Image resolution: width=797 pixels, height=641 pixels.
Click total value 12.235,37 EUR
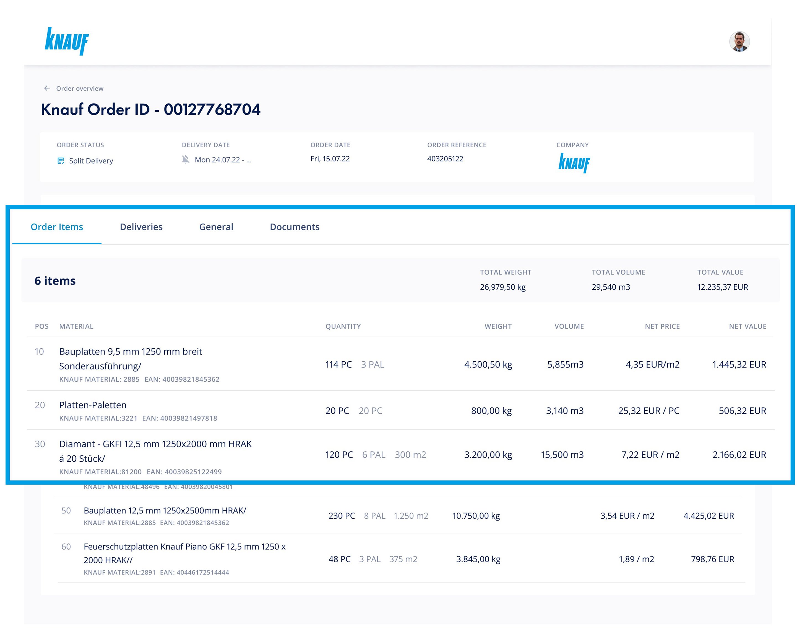point(722,287)
